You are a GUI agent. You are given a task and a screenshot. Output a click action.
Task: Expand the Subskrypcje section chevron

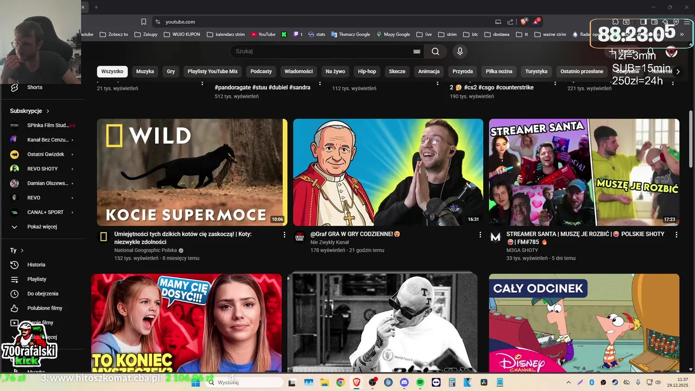pyautogui.click(x=48, y=111)
